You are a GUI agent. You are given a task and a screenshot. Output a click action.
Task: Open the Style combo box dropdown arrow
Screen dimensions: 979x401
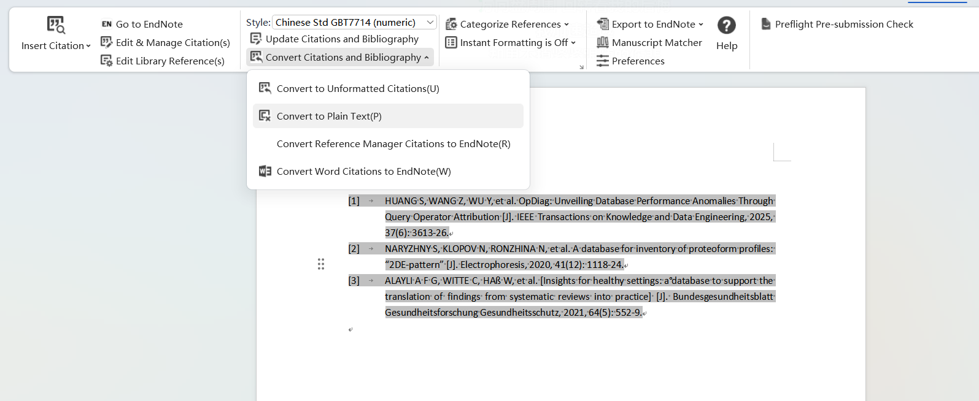point(430,23)
